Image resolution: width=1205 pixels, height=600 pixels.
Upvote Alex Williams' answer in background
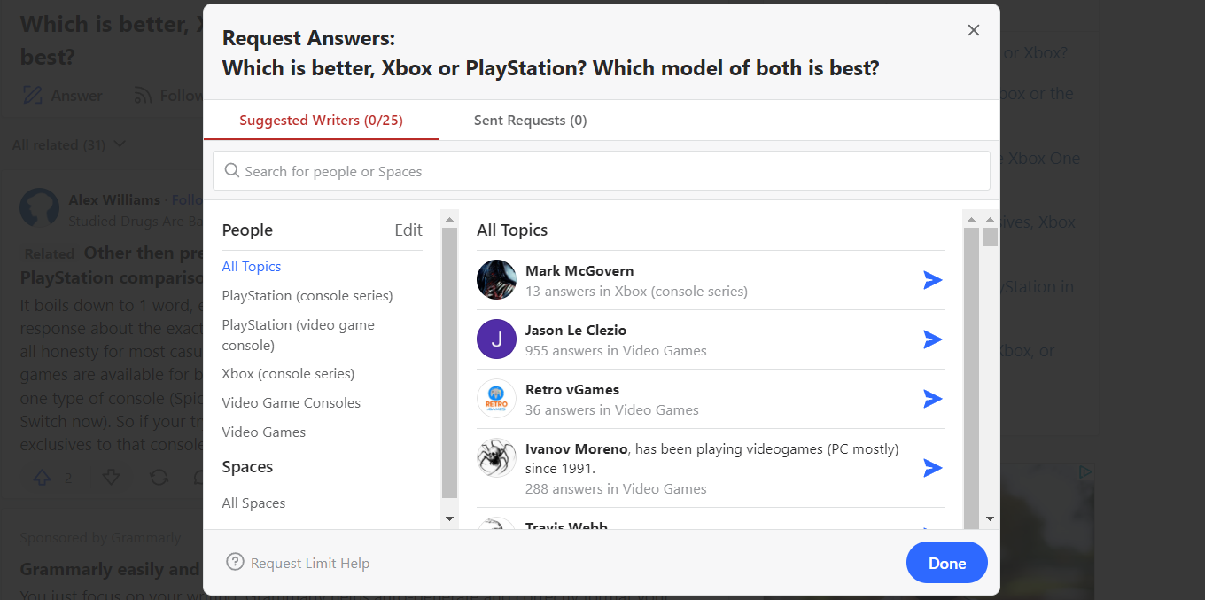coord(43,478)
